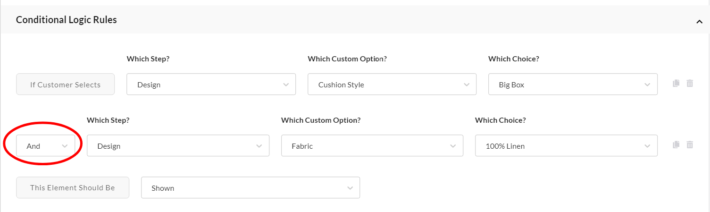Click first row's Which Step? label

point(148,59)
